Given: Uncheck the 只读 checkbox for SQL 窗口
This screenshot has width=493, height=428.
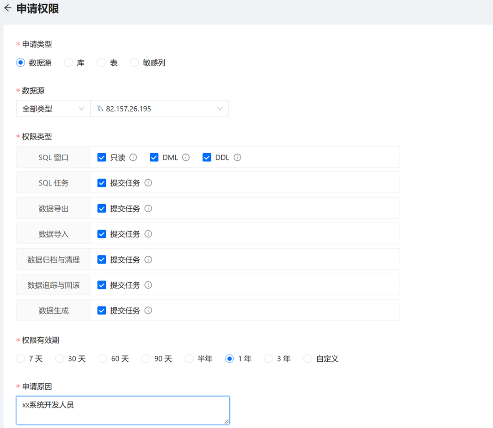Looking at the screenshot, I should pos(102,157).
